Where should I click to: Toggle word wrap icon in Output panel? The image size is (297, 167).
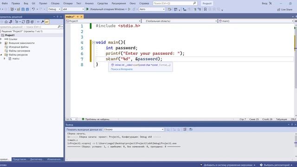pyautogui.click(x=191, y=129)
